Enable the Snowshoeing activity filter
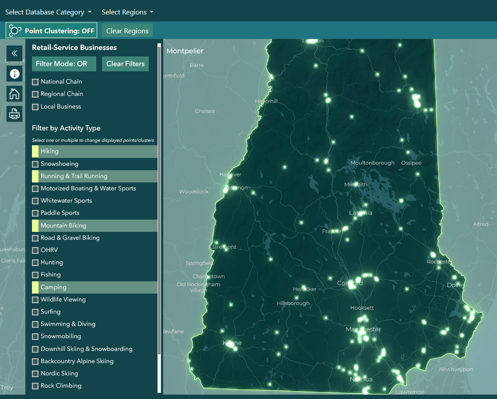Screen dimensions: 497x399 pos(35,164)
